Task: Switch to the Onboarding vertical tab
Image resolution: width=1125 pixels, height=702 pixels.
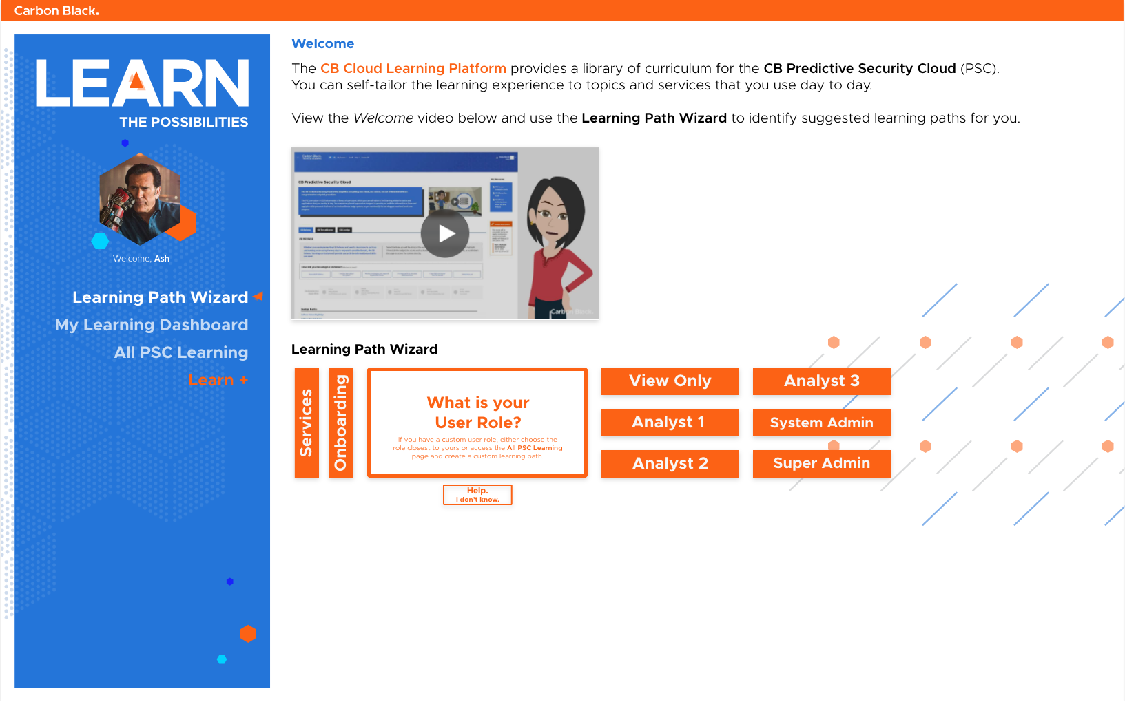Action: tap(341, 423)
